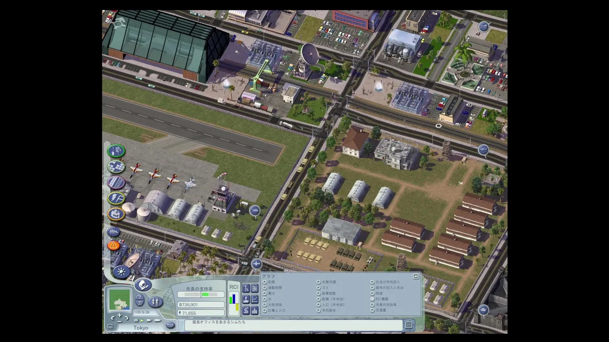Click the ruler and triangle icon
The width and height of the screenshot is (609, 342).
tap(246, 288)
